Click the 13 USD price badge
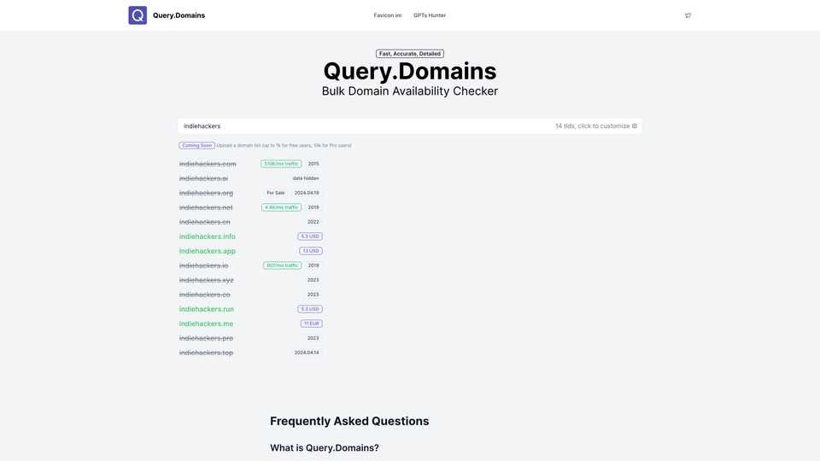820x461 pixels. pos(311,251)
